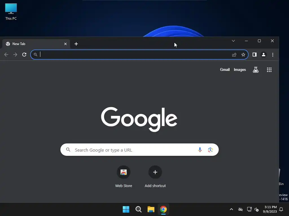
Task: Click the search magnifier in the address bar
Action: coord(35,55)
